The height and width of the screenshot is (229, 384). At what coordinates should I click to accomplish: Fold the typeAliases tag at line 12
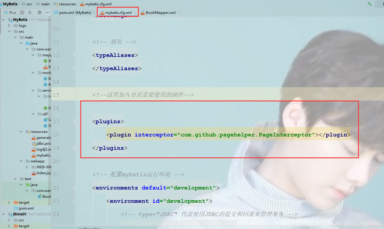point(76,55)
